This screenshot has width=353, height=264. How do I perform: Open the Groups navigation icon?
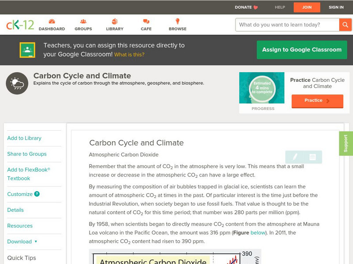coord(83,22)
